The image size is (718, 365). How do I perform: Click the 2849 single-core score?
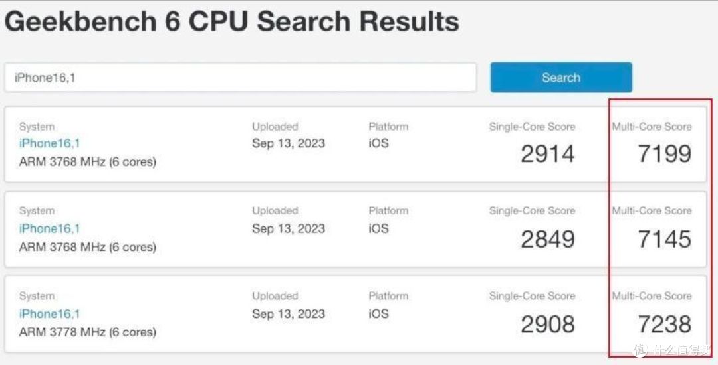tap(547, 239)
